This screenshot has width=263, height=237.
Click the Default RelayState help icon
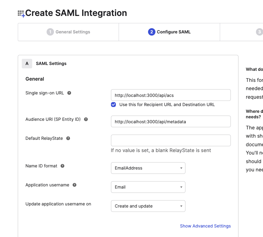pos(68,138)
